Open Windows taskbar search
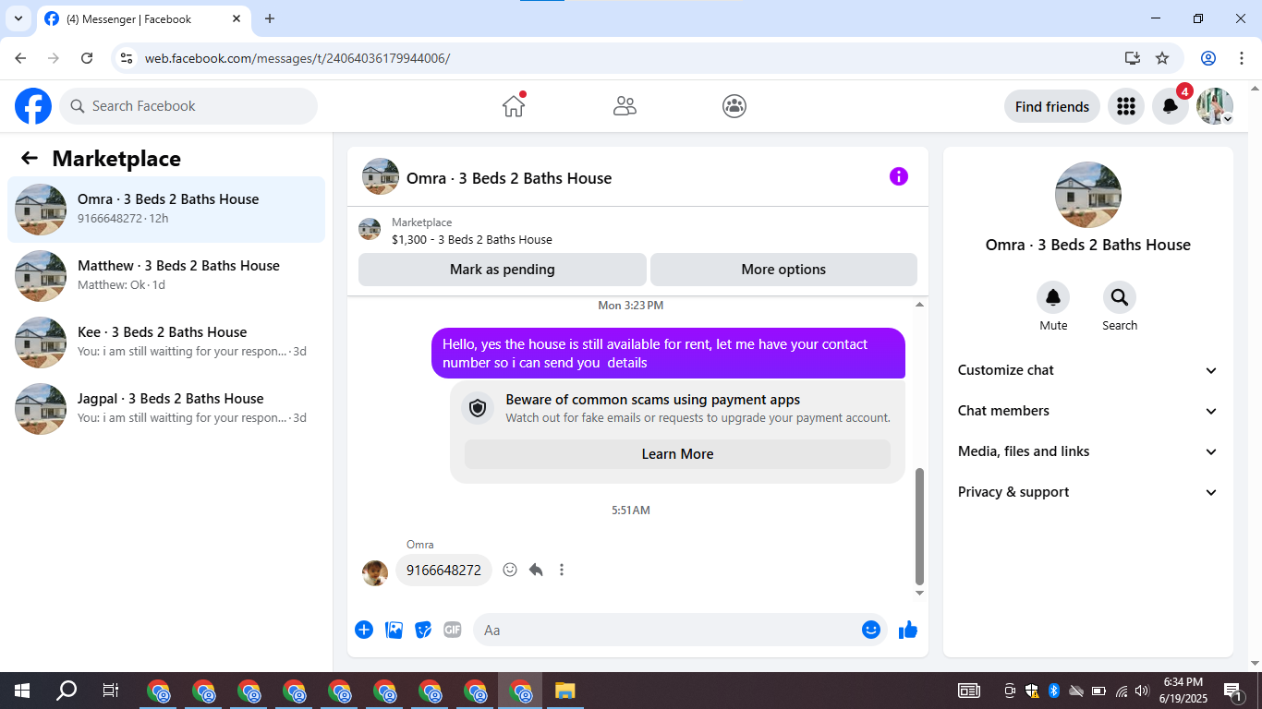The image size is (1262, 709). pos(67,691)
